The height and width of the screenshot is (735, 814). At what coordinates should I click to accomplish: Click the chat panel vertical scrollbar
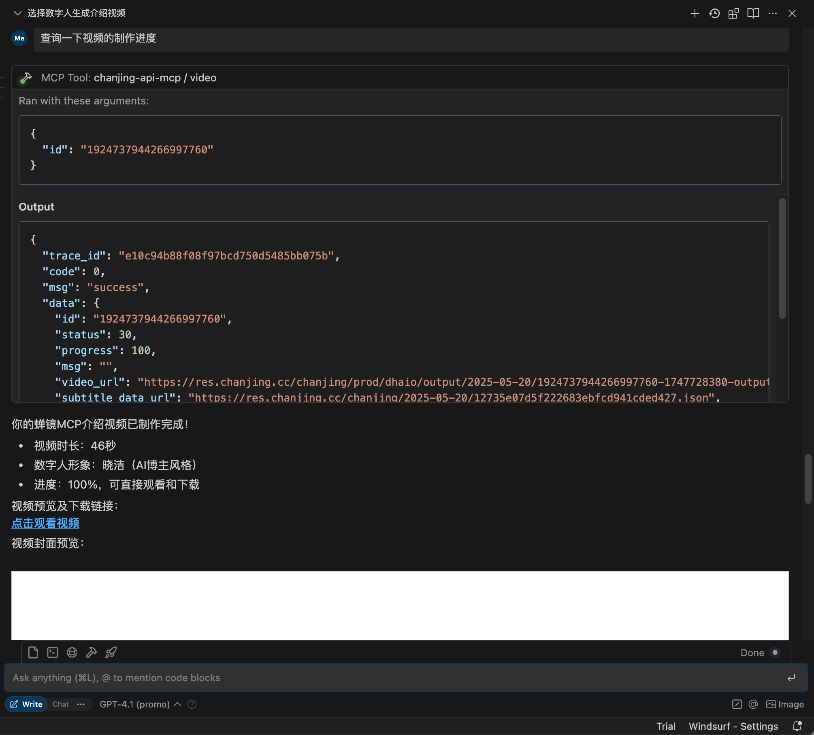pos(808,478)
